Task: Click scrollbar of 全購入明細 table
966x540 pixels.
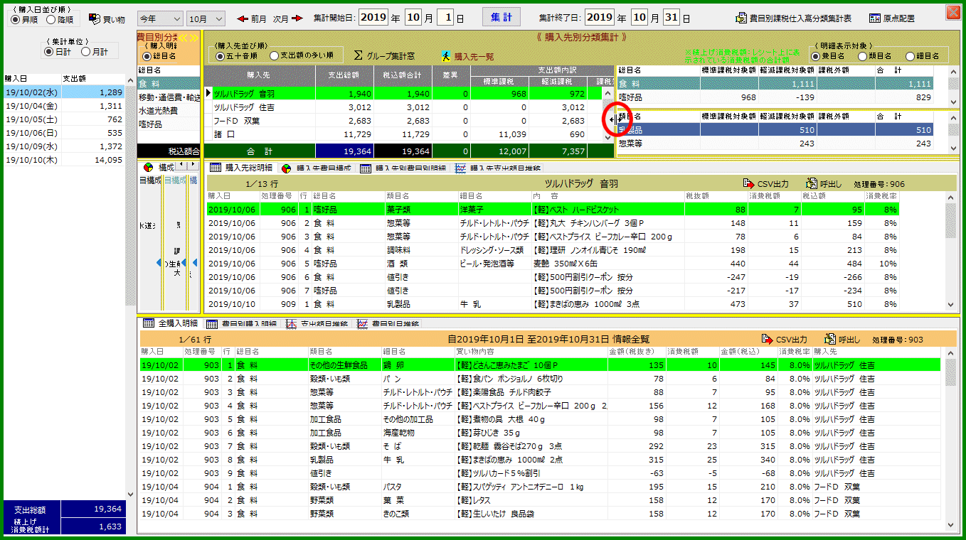Action: (951, 439)
